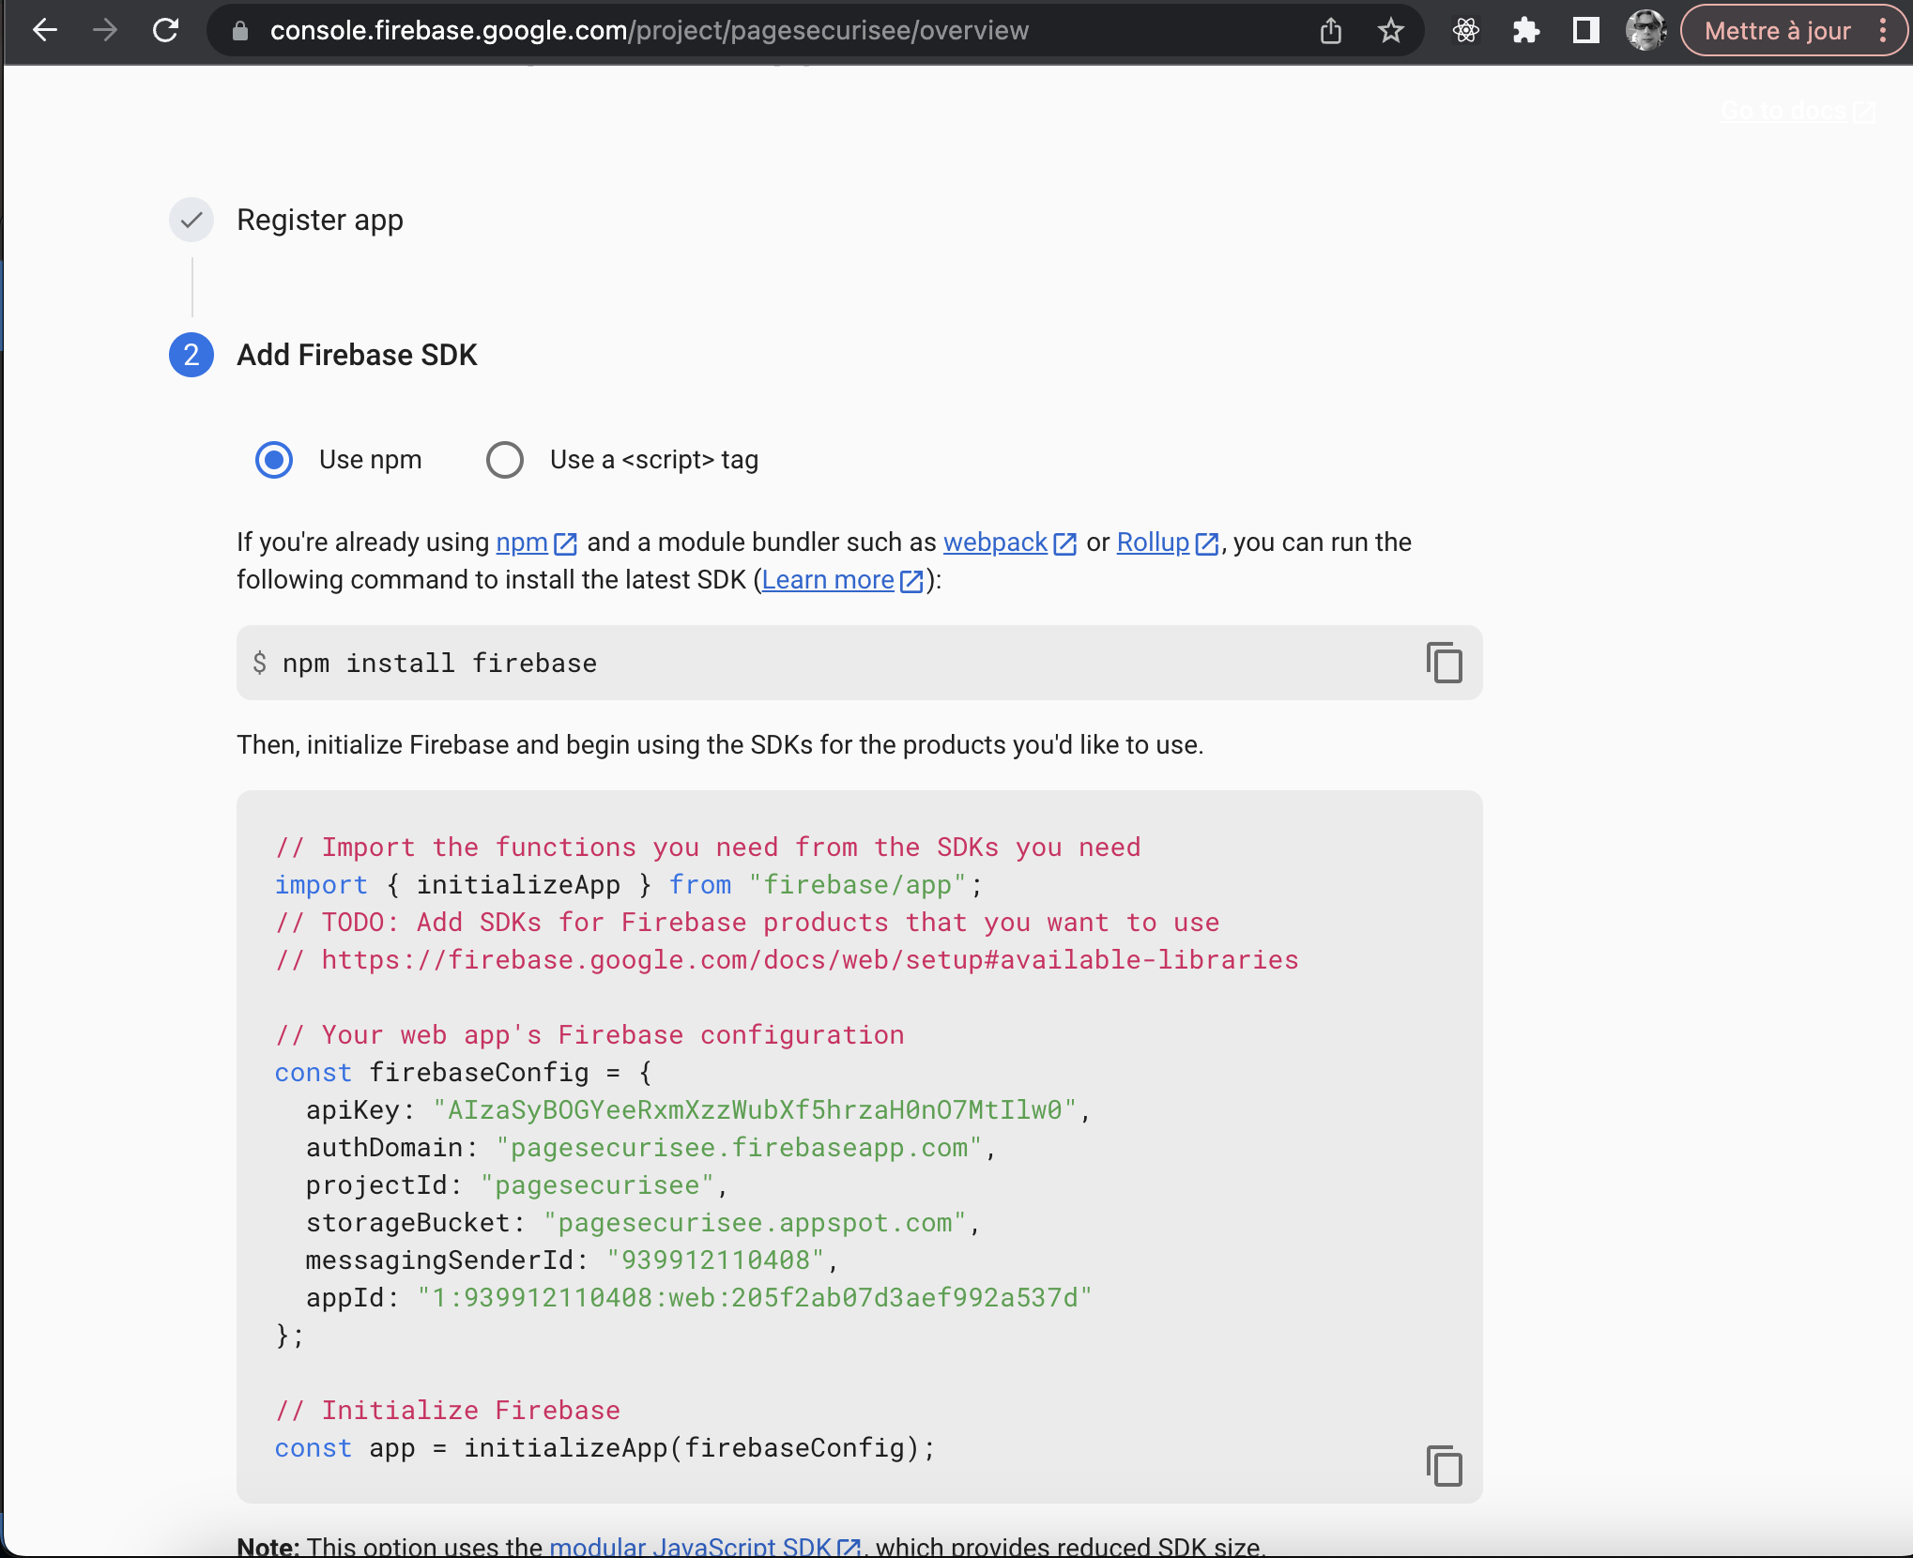Click the completed Register app checkmark
1913x1558 pixels.
[x=191, y=220]
